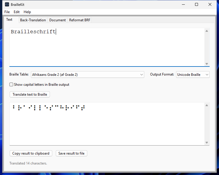Open the File menu
Viewport: 219px width, 175px height.
[7, 12]
